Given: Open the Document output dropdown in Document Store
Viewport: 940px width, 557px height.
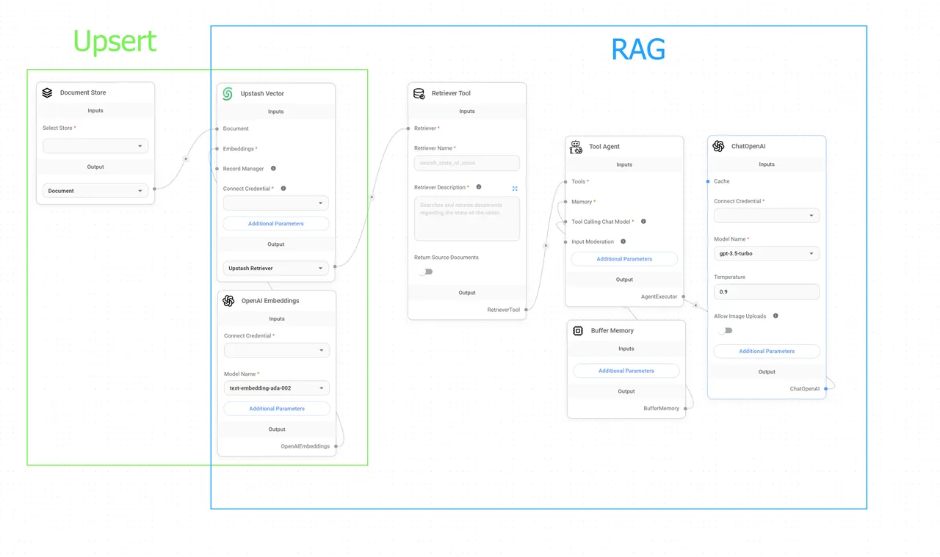Looking at the screenshot, I should pos(95,191).
